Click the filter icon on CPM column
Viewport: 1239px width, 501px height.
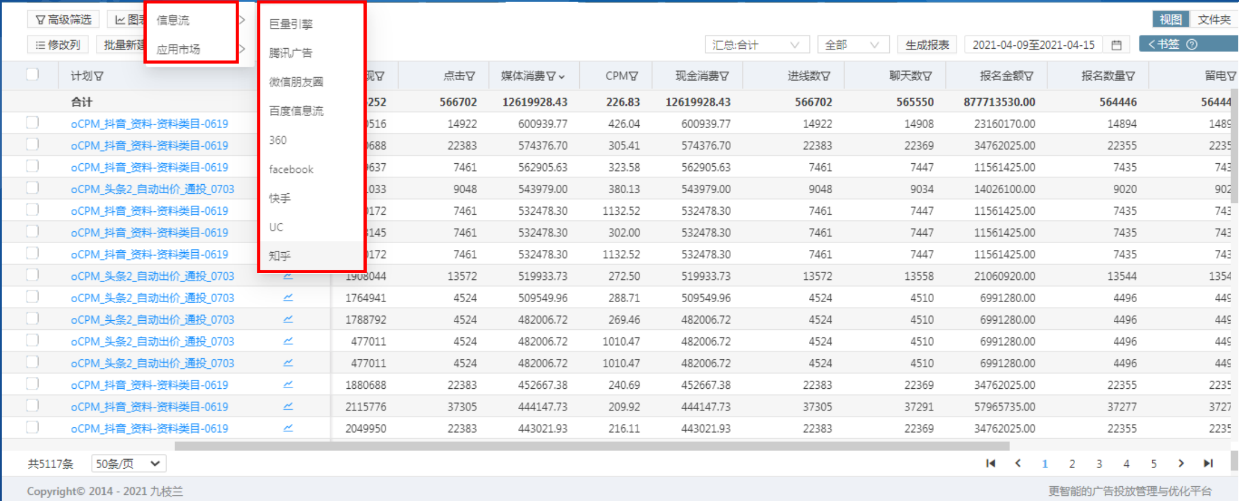click(634, 76)
